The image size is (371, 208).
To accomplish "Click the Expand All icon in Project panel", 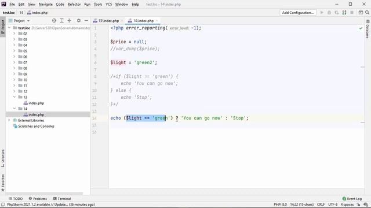I will click(x=62, y=21).
